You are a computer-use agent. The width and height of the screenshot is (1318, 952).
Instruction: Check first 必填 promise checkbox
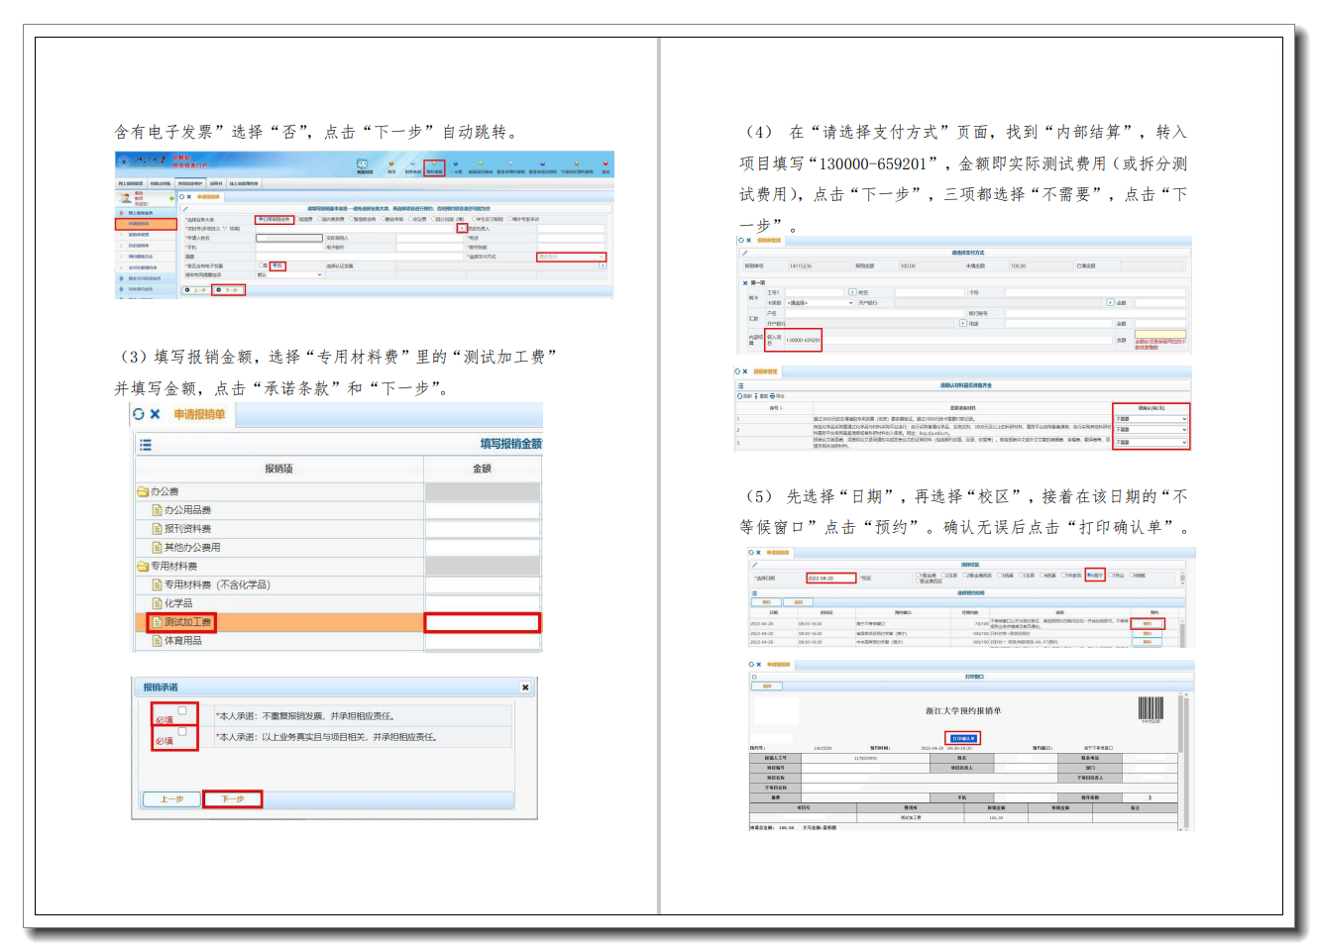pos(181,710)
